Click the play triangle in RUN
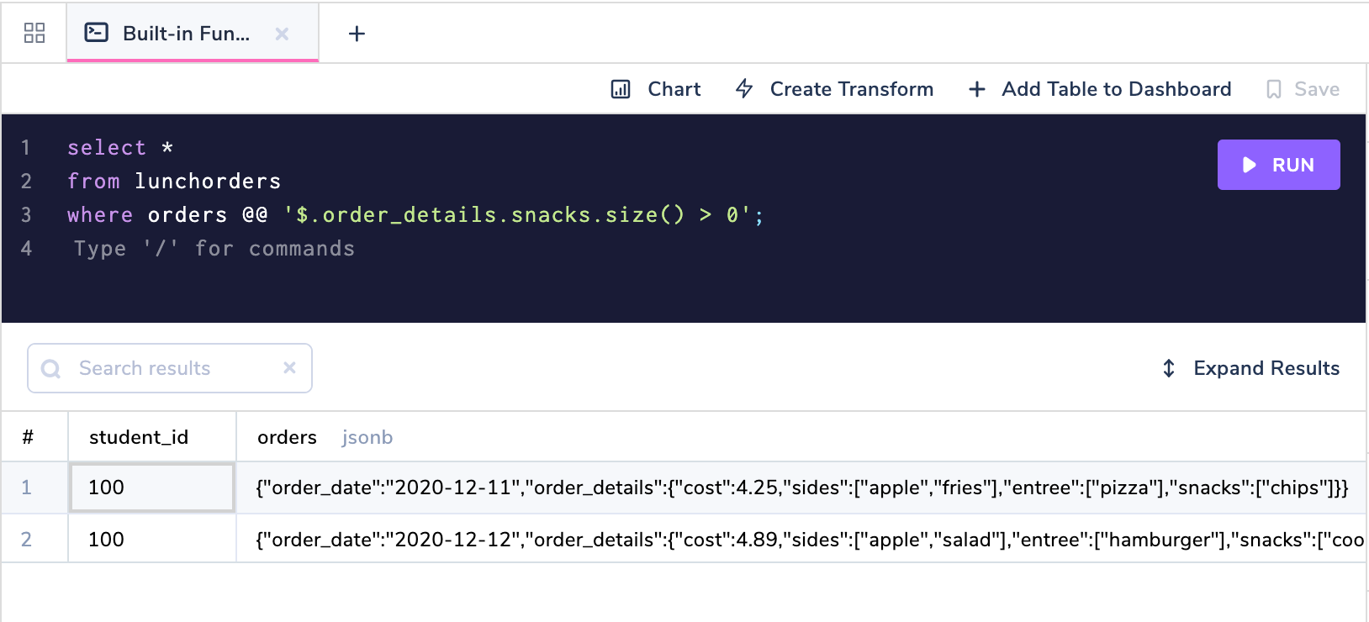The height and width of the screenshot is (622, 1369). [x=1250, y=165]
